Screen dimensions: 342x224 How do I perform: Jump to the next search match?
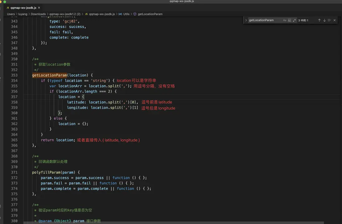[x=324, y=20]
